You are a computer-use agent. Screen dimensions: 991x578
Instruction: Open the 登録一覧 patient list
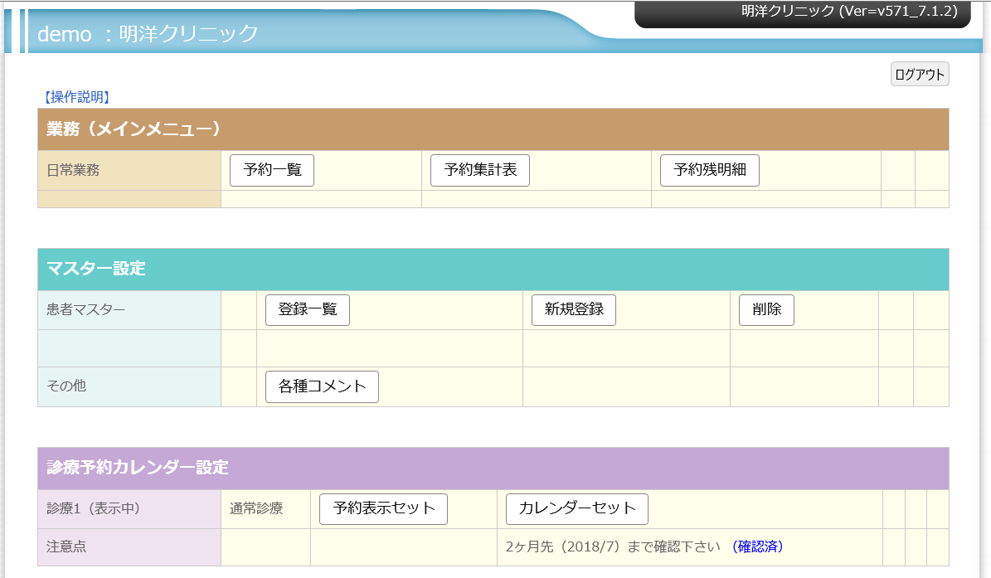[308, 310]
